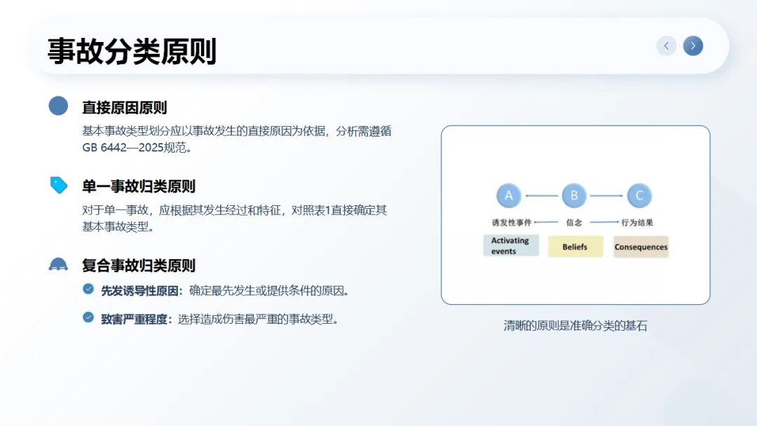This screenshot has height=426, width=757.
Task: Click the heading 复合事故归类原则
Action: coord(139,266)
